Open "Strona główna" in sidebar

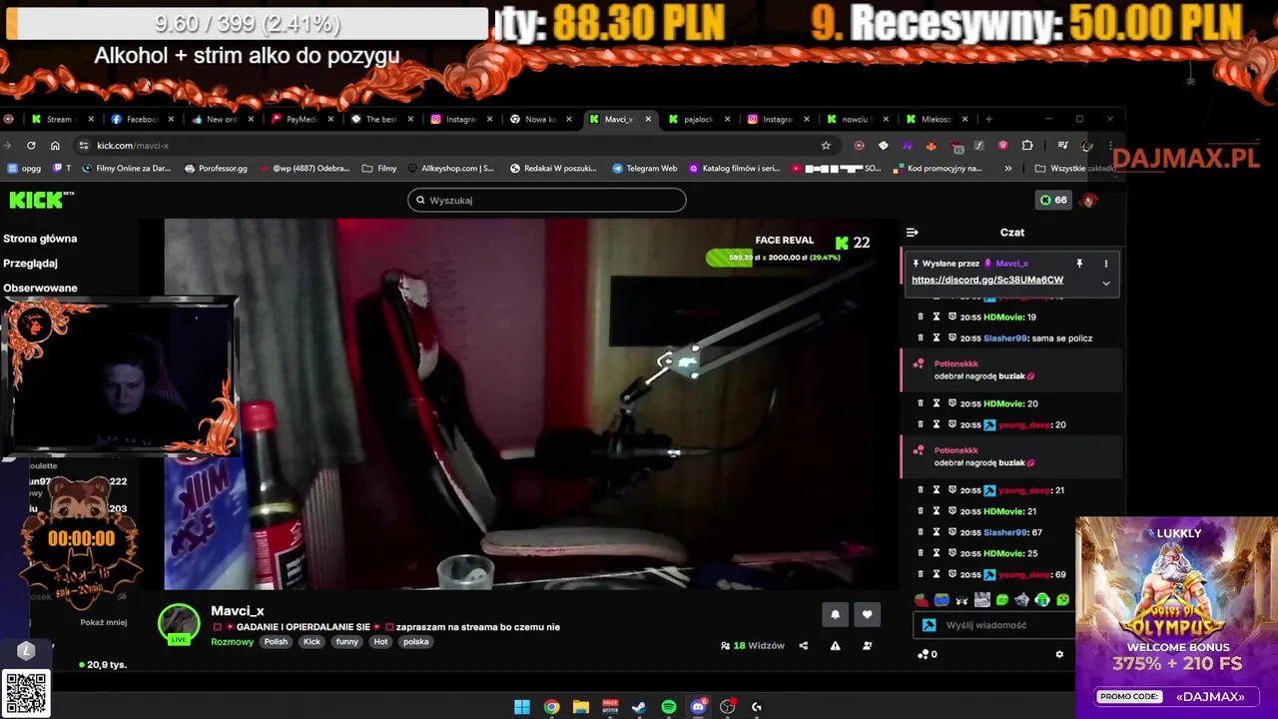(x=40, y=239)
